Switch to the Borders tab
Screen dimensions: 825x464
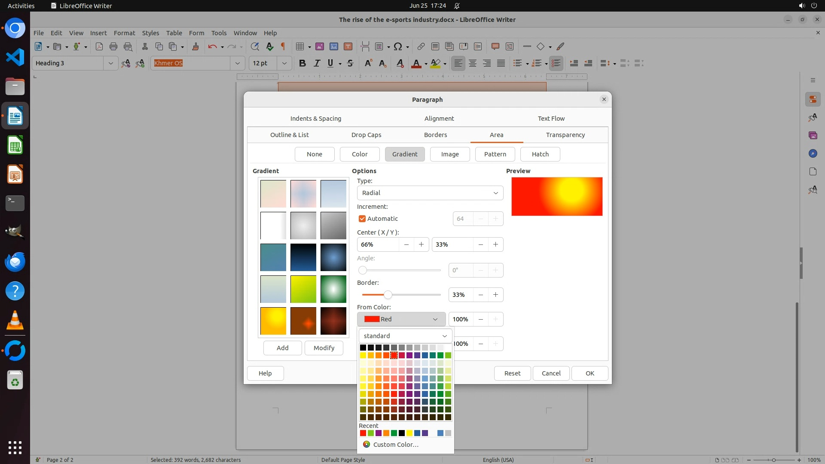point(435,135)
